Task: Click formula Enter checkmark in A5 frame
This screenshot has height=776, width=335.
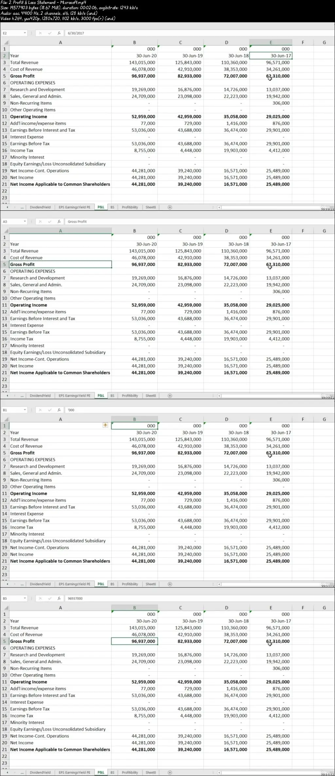Action: tap(50, 222)
